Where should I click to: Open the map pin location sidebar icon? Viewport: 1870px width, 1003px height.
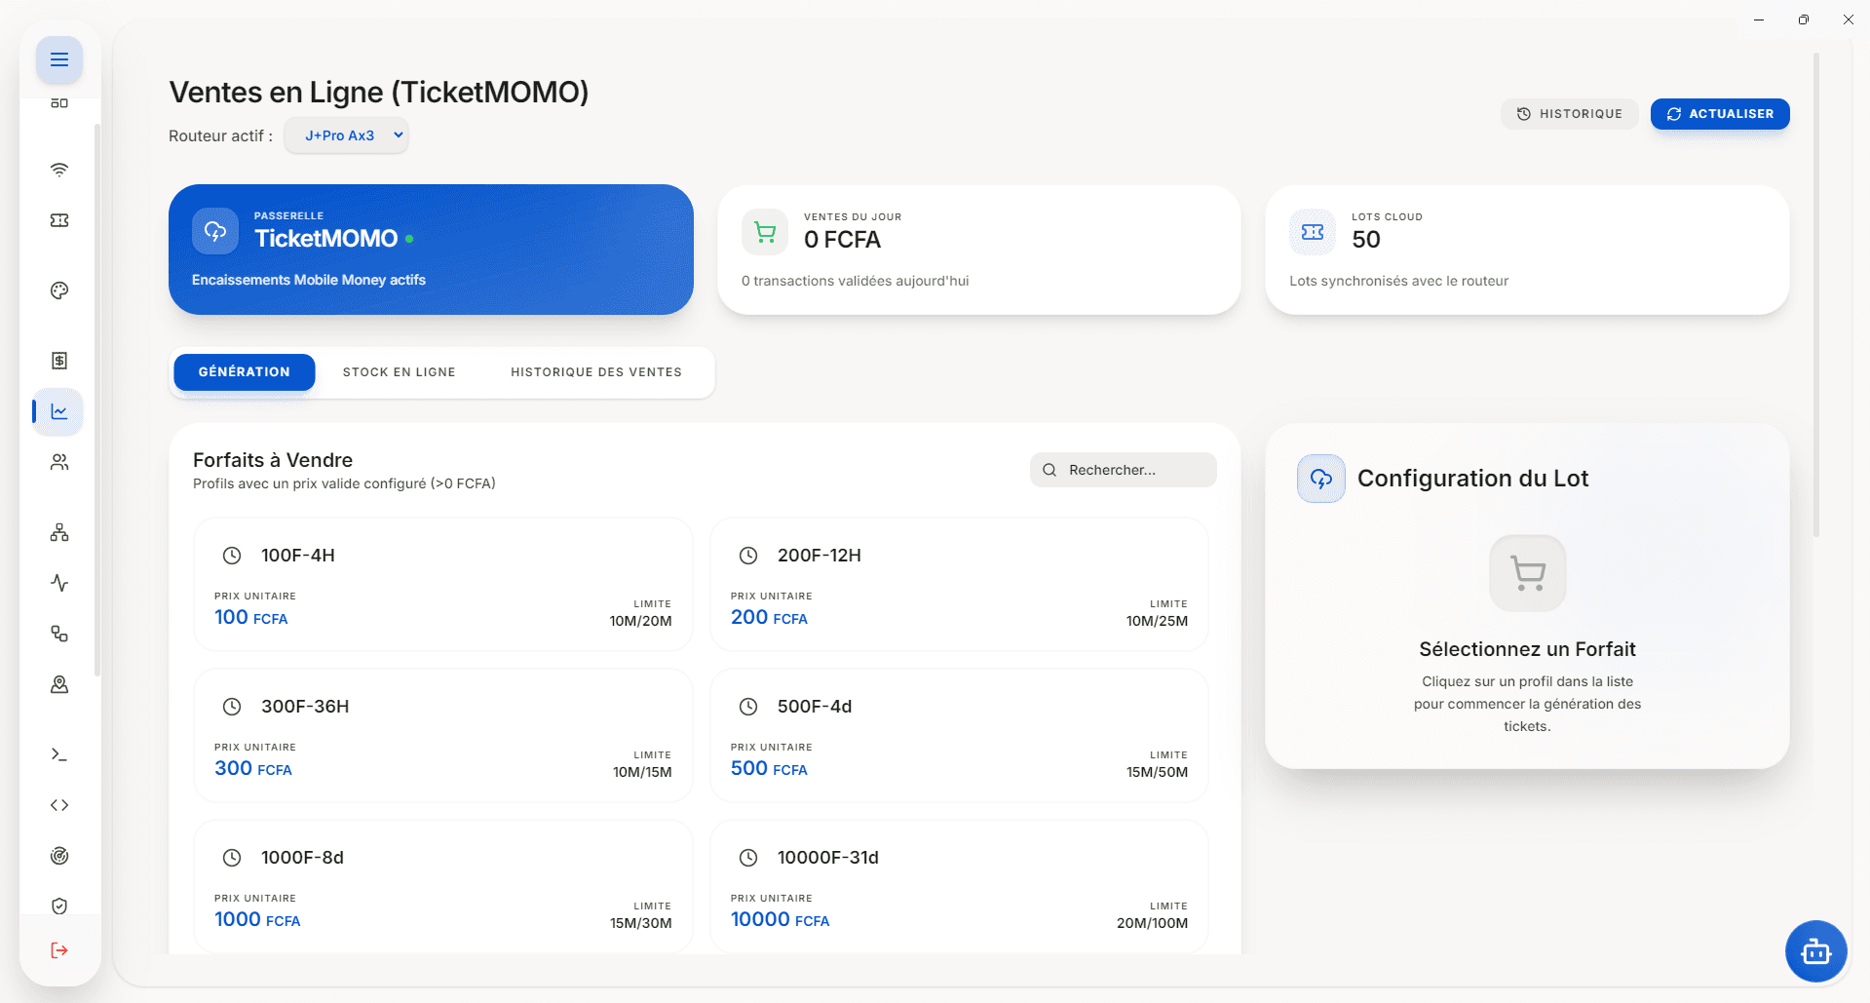[59, 684]
